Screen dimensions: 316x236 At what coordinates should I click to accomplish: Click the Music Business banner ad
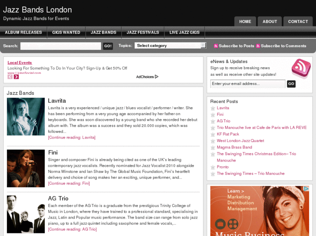pos(259,211)
